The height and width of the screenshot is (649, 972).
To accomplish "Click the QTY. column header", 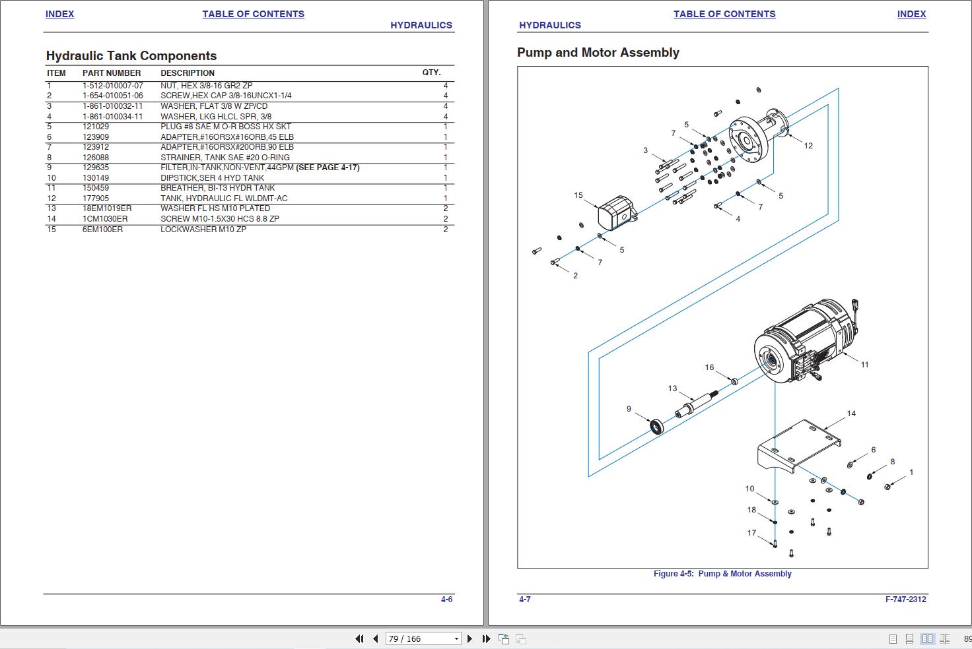I will [432, 73].
